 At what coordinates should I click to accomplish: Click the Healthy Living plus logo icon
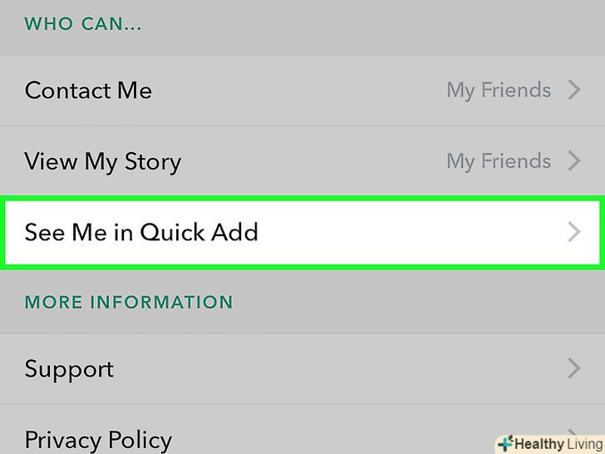pyautogui.click(x=505, y=444)
